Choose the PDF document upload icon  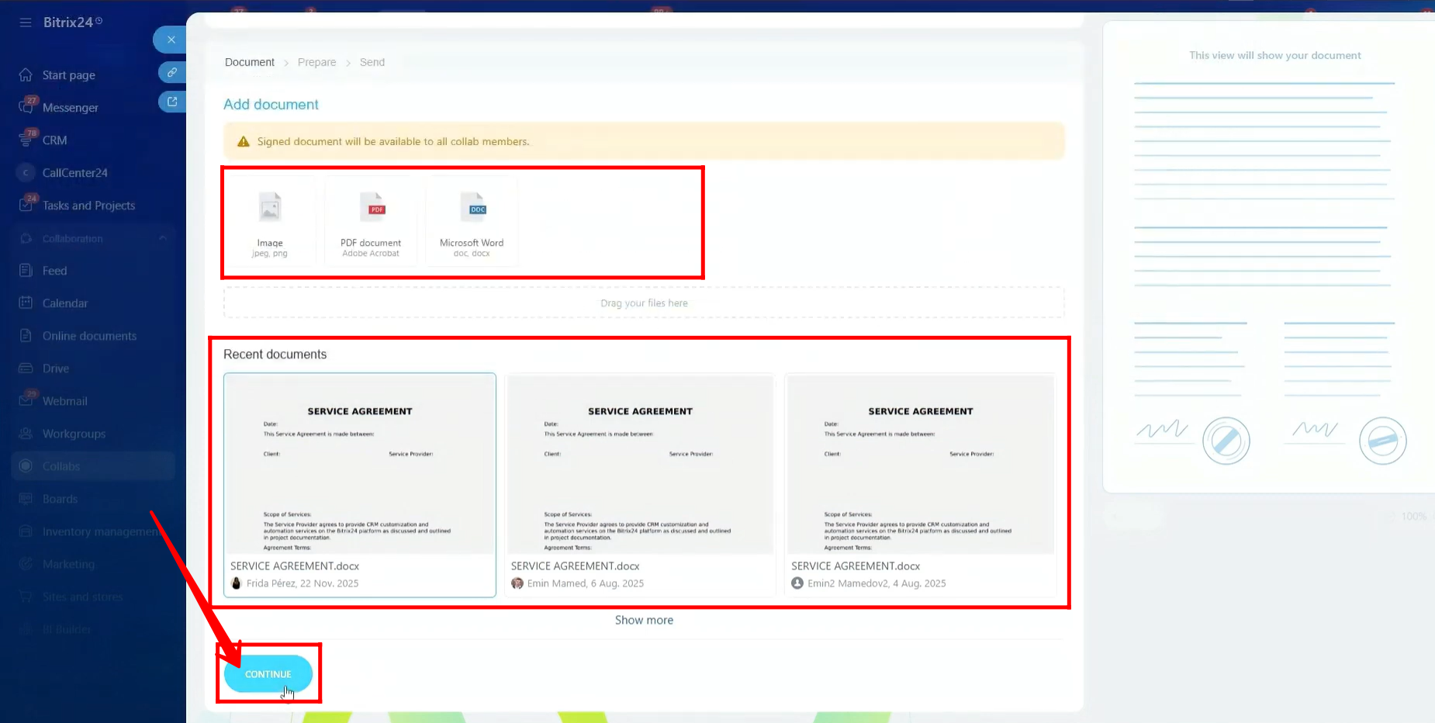pyautogui.click(x=371, y=209)
